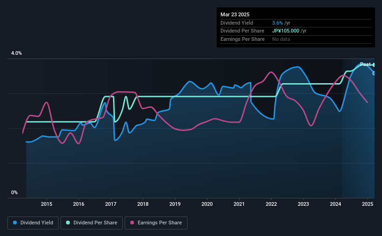Click the Past marker label
This screenshot has width=382, height=236.
365,64
